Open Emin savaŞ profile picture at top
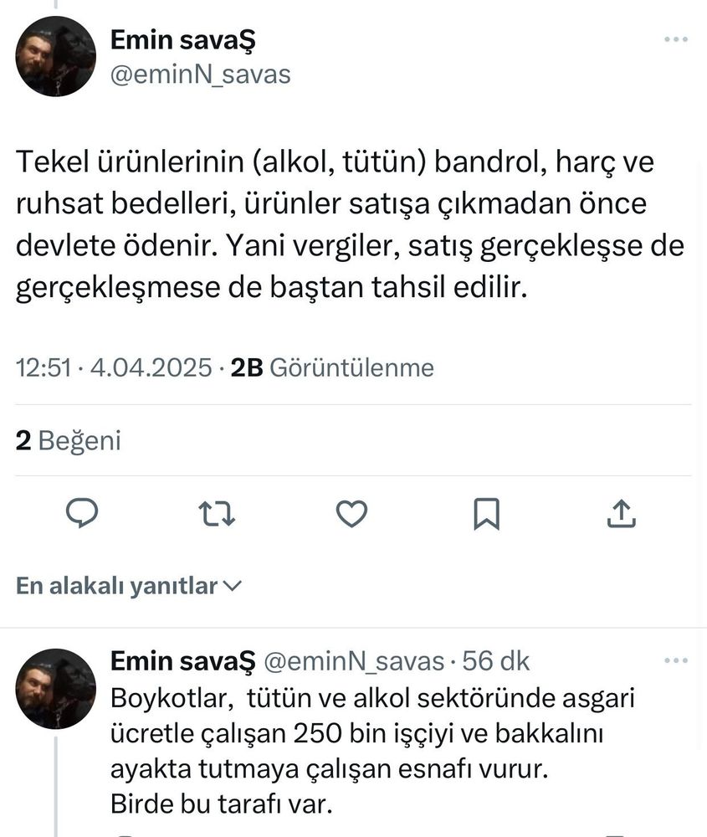The width and height of the screenshot is (707, 837). pos(56,56)
